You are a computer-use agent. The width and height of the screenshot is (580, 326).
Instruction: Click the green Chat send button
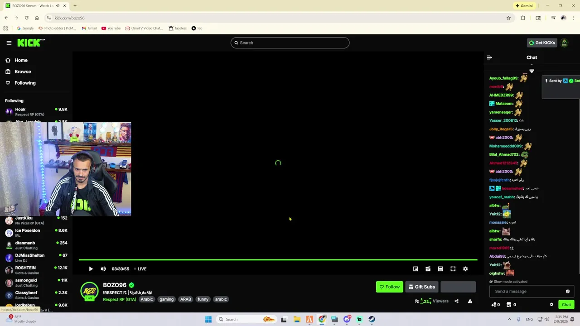pyautogui.click(x=566, y=305)
